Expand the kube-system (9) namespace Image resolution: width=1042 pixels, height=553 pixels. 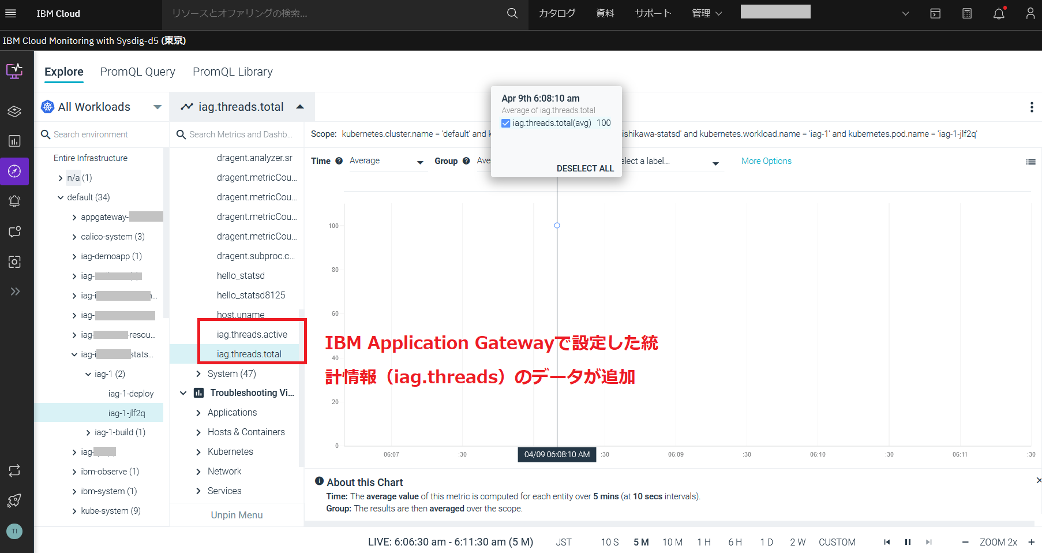coord(74,511)
